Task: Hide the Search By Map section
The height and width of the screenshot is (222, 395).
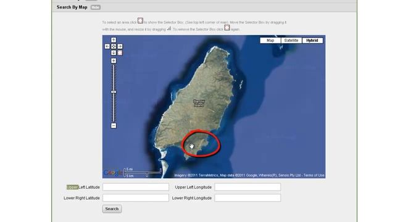Action: (x=96, y=7)
